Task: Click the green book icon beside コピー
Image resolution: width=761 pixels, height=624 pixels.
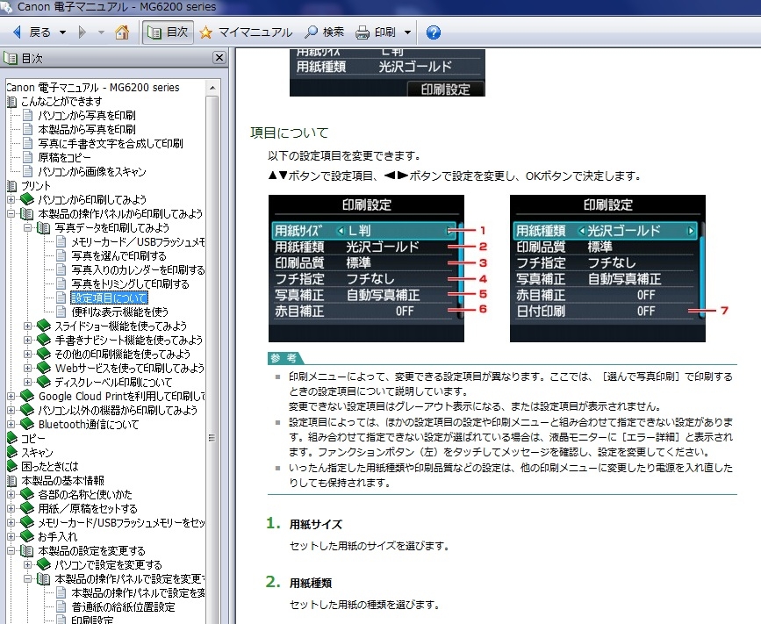Action: click(x=12, y=438)
